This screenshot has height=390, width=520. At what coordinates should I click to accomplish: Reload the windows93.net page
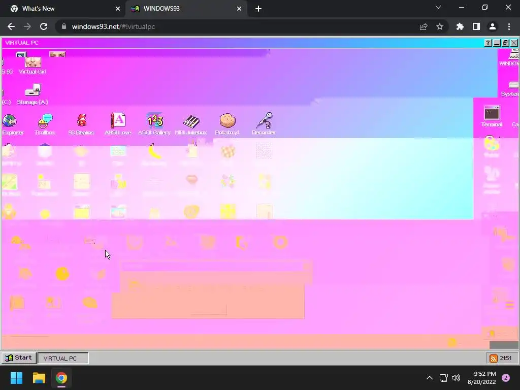tap(44, 26)
